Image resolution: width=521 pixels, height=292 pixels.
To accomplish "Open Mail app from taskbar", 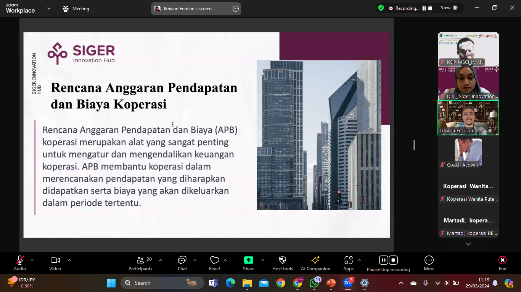I will click(264, 283).
